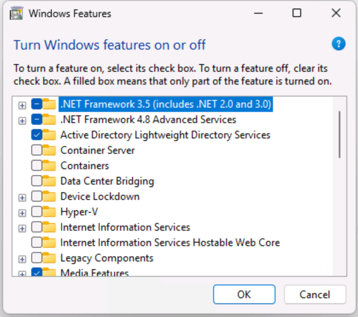The width and height of the screenshot is (358, 317).
Task: Click the Legacy Components folder icon
Action: (50, 258)
